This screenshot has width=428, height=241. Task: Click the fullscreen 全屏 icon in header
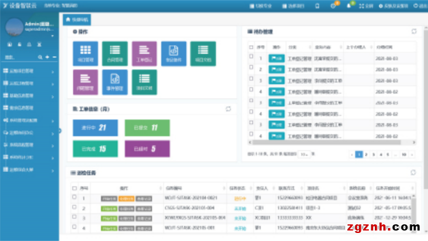click(x=366, y=6)
